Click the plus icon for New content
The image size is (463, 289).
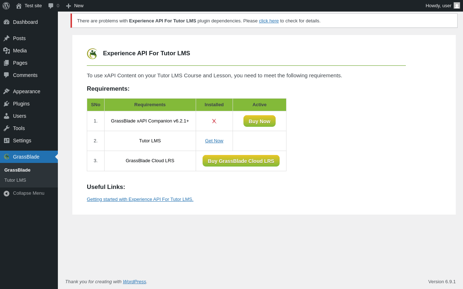(x=68, y=6)
